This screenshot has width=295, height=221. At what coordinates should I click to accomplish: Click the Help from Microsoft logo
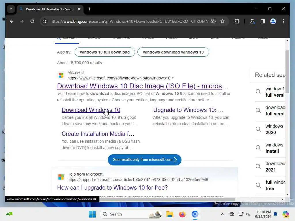click(61, 177)
